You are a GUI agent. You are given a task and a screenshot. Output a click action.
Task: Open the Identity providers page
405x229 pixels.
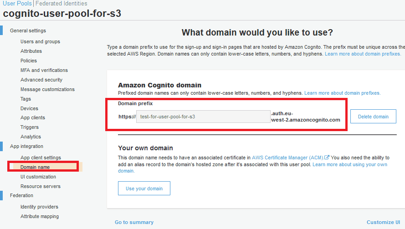click(x=39, y=207)
